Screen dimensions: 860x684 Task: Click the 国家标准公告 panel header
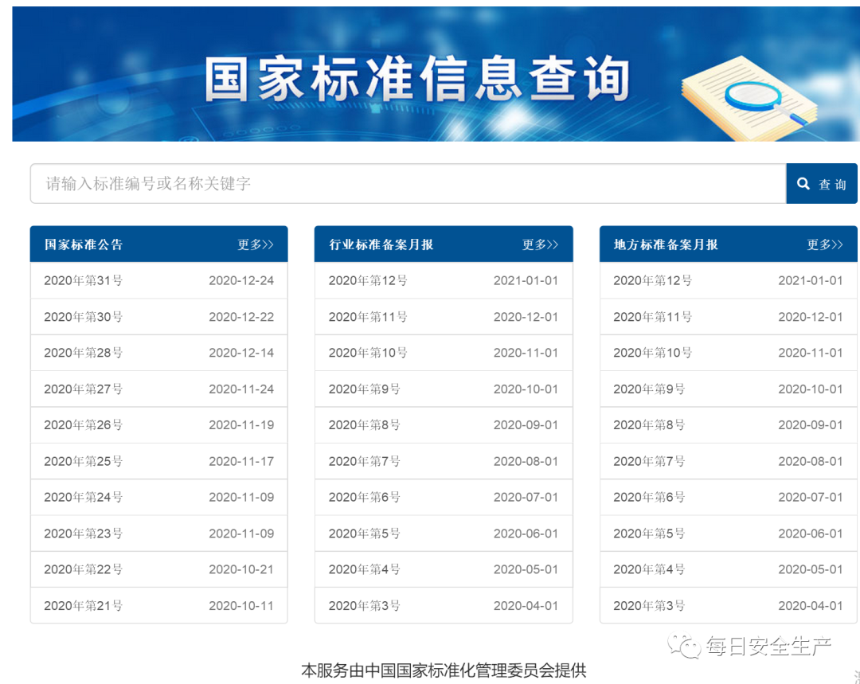tap(84, 244)
